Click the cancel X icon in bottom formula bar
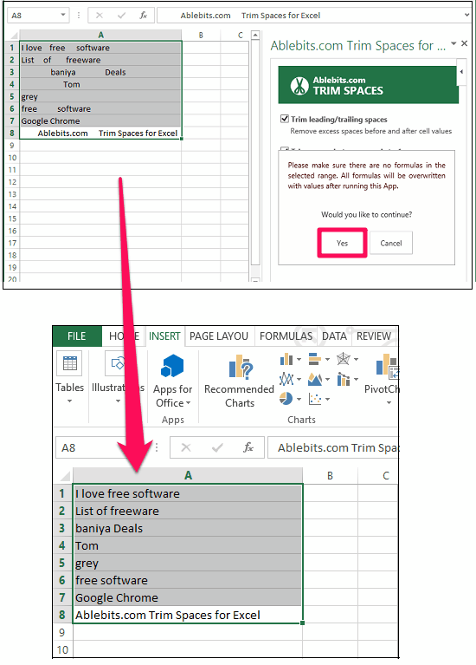This screenshot has height=665, width=476. (186, 447)
